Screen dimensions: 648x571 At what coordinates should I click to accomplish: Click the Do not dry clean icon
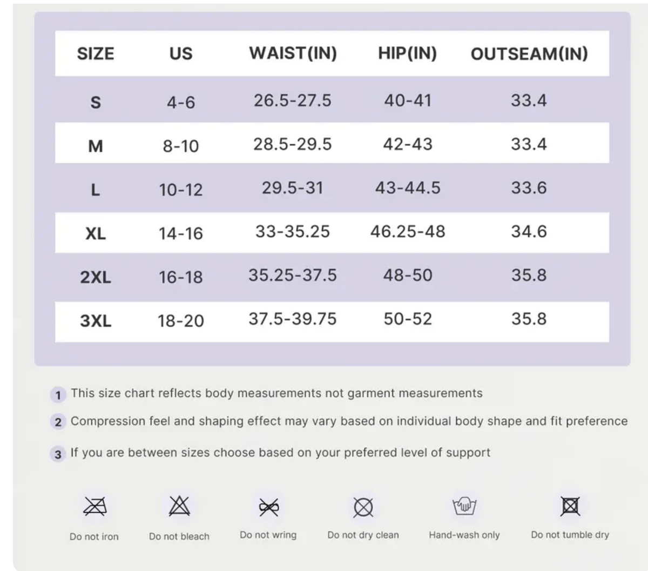363,507
